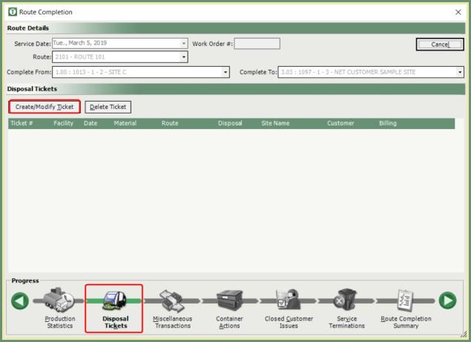Expand the Complete From dropdown
Viewport: 471px width, 342px height.
225,72
